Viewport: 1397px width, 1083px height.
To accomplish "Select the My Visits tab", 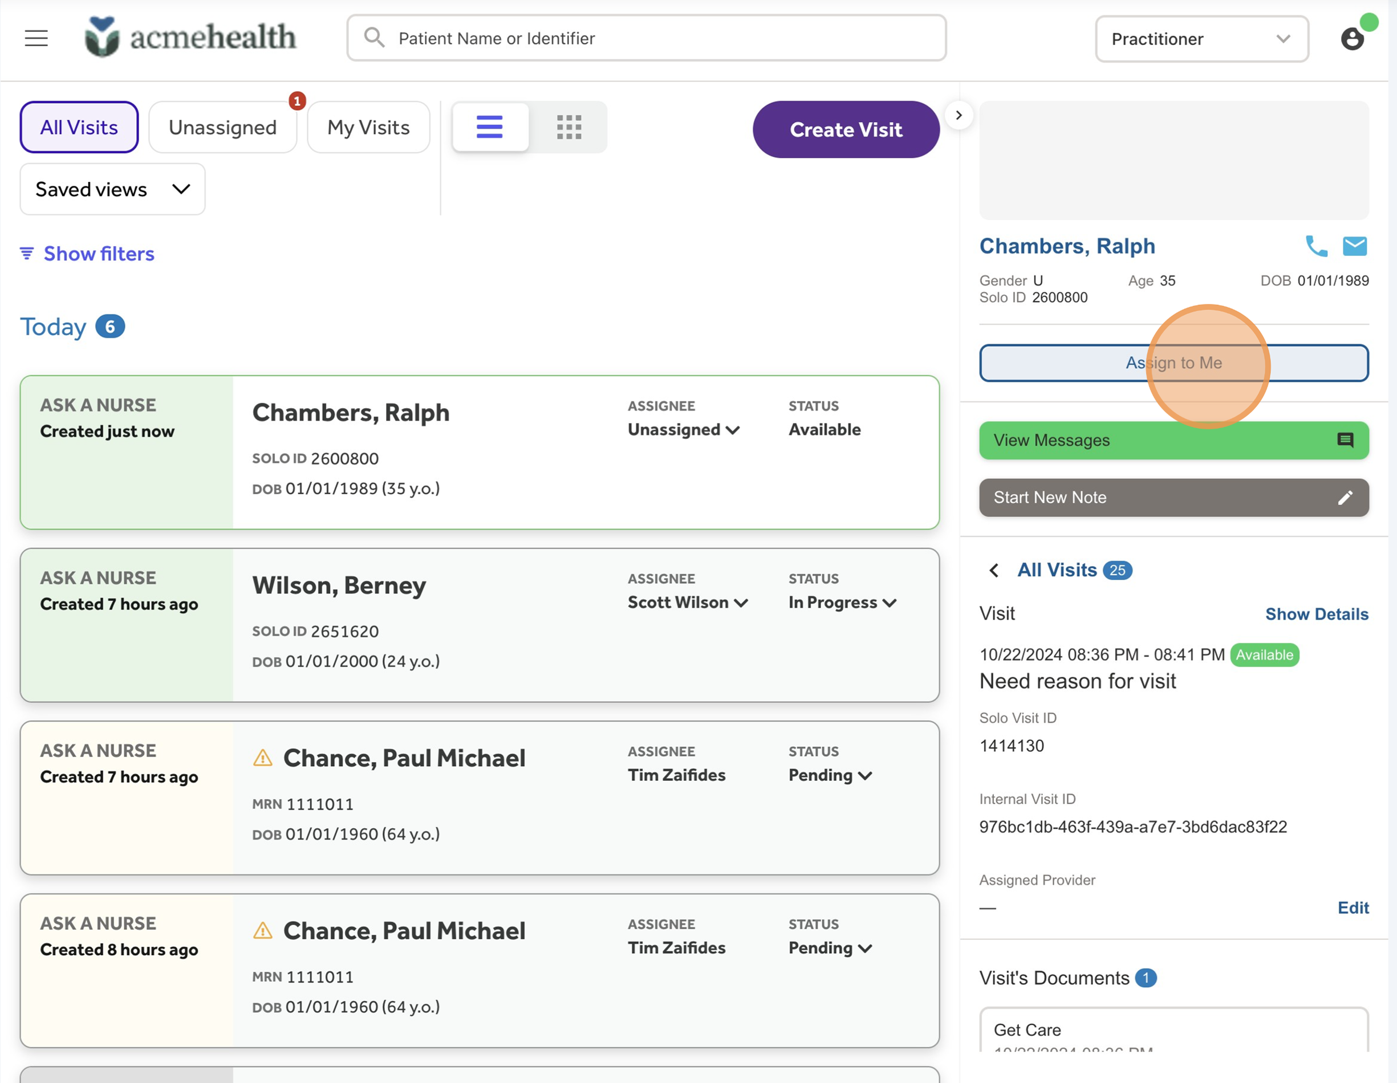I will click(368, 127).
